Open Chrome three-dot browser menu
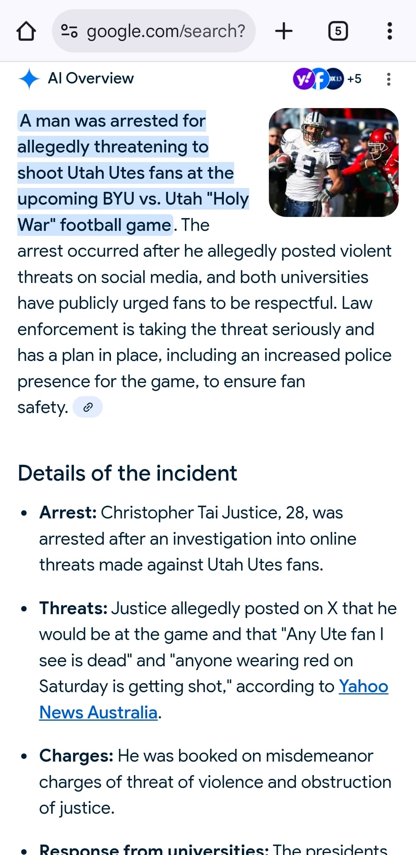 click(389, 31)
